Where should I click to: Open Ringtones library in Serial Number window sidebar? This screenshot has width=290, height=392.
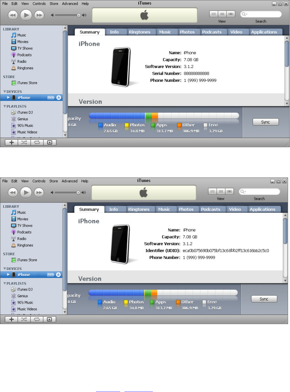pos(25,68)
